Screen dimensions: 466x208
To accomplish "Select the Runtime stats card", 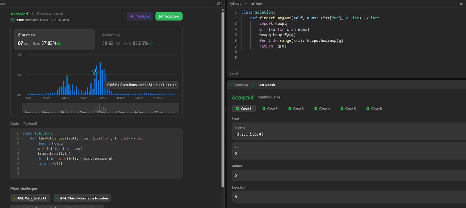I will [x=54, y=39].
